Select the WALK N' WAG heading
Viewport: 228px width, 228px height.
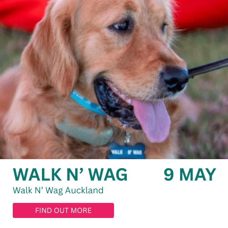click(x=70, y=175)
